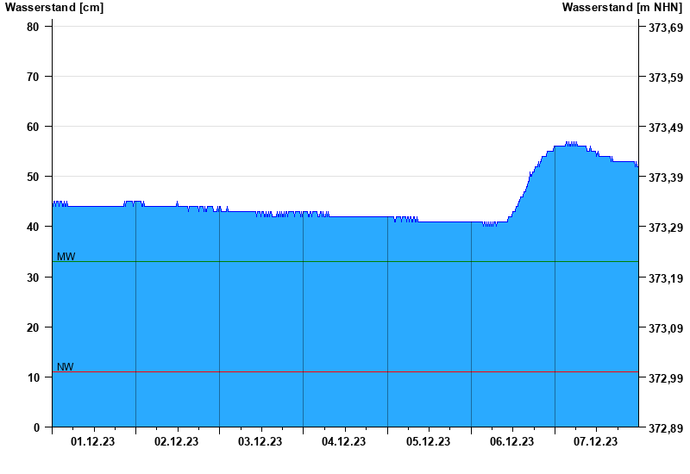The image size is (690, 474).
Task: Click the 'Wasserstand [cm]' axis title
Action: coord(54,8)
